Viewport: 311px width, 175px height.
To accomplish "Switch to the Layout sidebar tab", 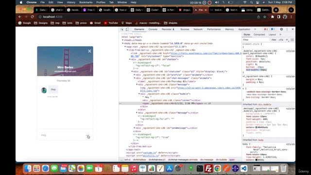I will (x=272, y=35).
